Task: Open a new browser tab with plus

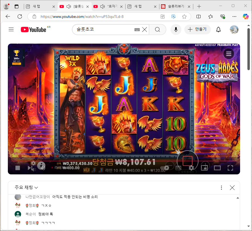Action: click(199, 6)
